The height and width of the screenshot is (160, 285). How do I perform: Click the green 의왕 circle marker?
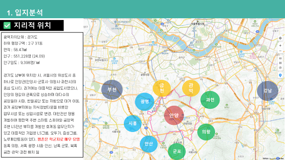pos(206,132)
